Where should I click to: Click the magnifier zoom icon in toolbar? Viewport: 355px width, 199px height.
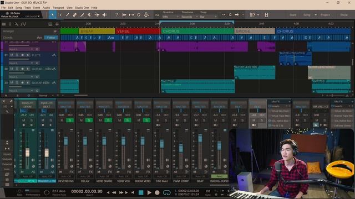[x=139, y=15]
